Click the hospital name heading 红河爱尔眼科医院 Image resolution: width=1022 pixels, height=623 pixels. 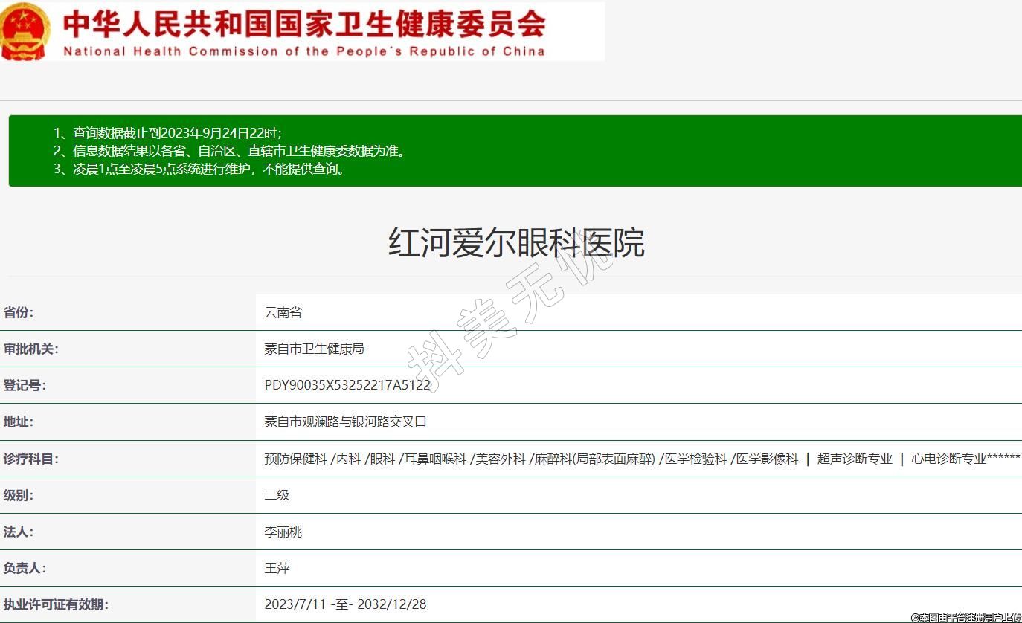pyautogui.click(x=515, y=243)
